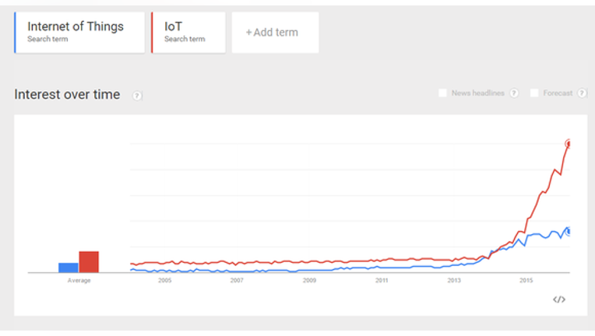
Task: Click the 2005 label on time axis
Action: (x=164, y=281)
